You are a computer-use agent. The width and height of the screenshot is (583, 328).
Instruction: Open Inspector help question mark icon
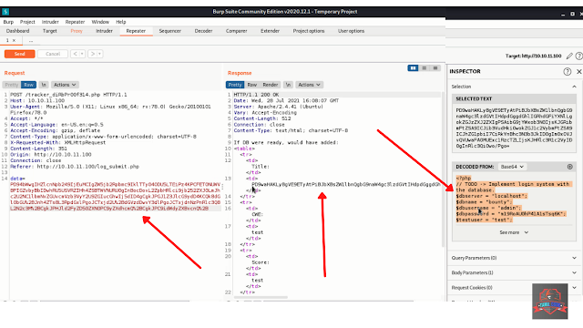[567, 71]
